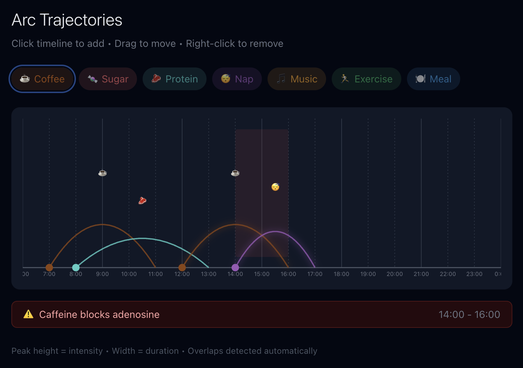Click the 14:00 - 16:00 overlap time range
The image size is (523, 368).
pyautogui.click(x=469, y=314)
